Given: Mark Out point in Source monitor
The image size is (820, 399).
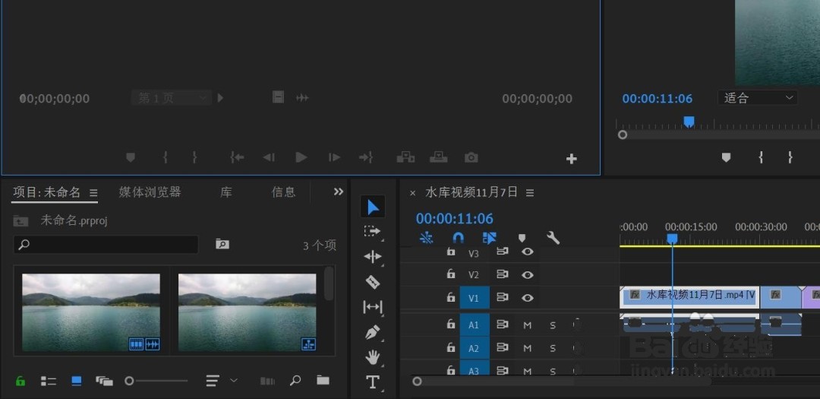Looking at the screenshot, I should tap(194, 157).
